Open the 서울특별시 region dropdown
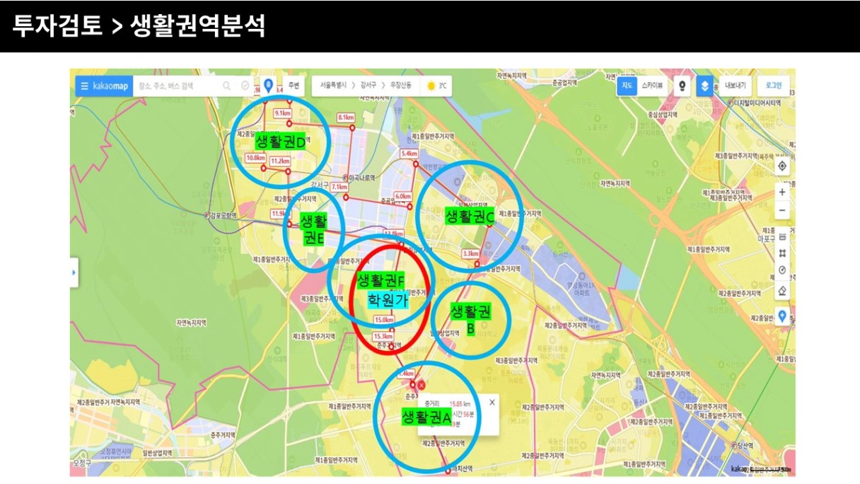860x484 pixels. pos(334,86)
